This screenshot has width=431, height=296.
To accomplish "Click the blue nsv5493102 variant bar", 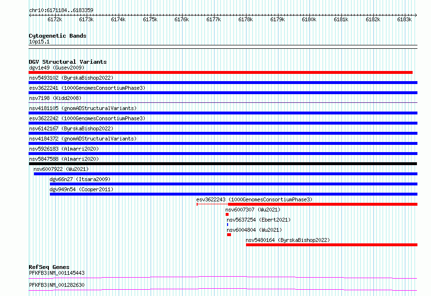I will (223, 83).
